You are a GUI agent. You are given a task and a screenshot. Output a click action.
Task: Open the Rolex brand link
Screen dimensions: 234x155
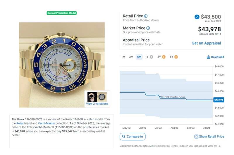(x=20, y=123)
